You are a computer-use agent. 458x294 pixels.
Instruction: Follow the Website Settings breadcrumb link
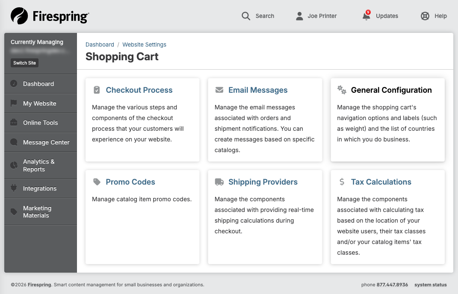[x=144, y=45]
